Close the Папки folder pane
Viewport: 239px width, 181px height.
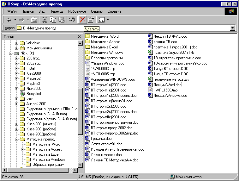click(x=79, y=37)
